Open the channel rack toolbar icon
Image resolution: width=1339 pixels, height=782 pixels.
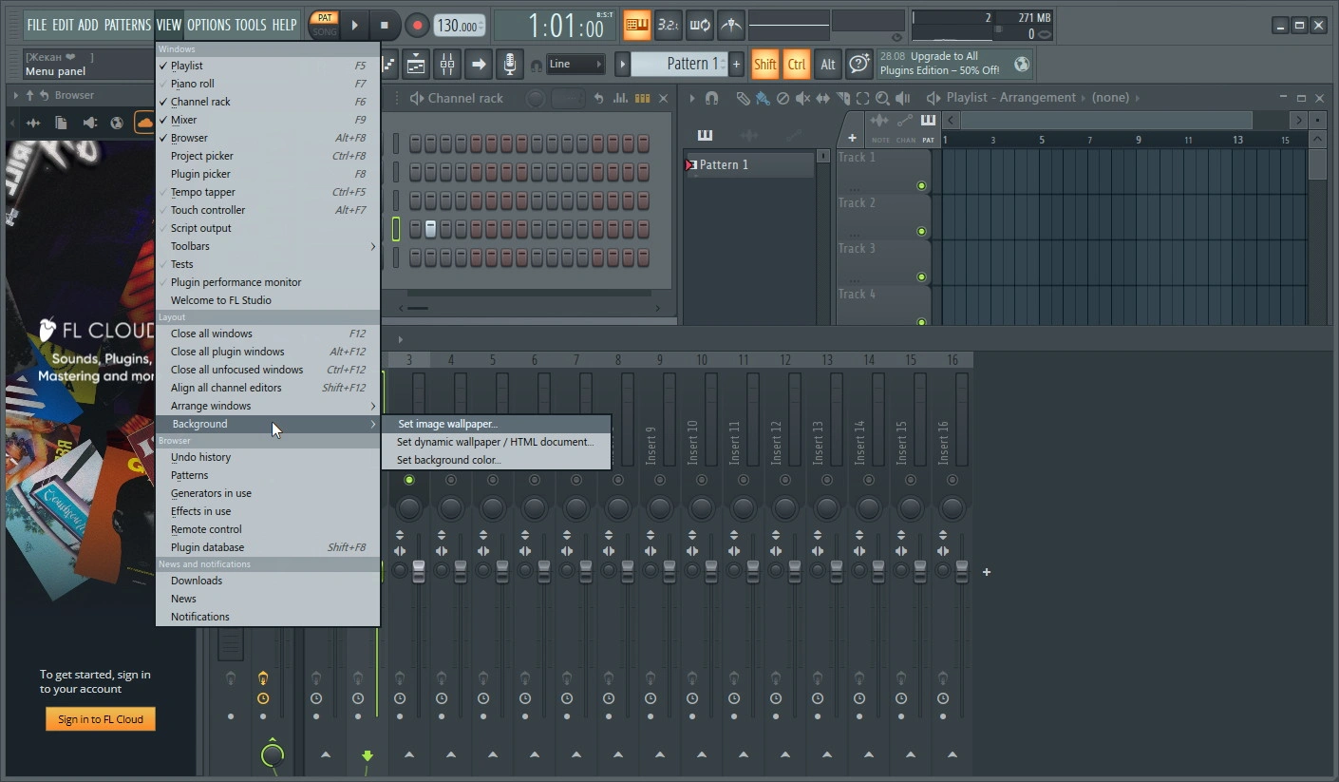point(416,65)
